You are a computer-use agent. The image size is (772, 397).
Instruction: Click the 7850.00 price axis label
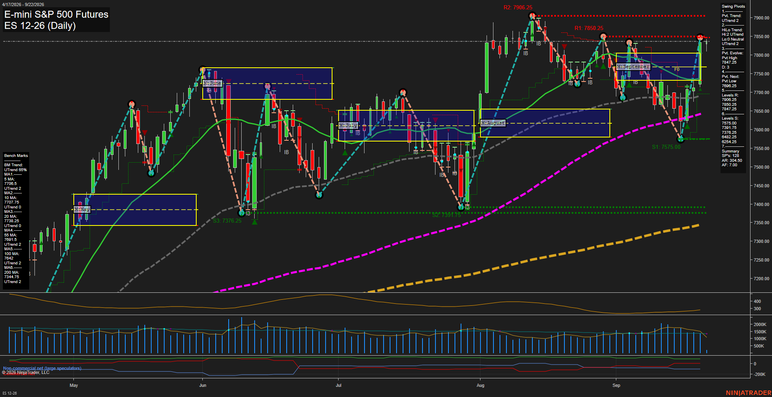click(x=761, y=37)
